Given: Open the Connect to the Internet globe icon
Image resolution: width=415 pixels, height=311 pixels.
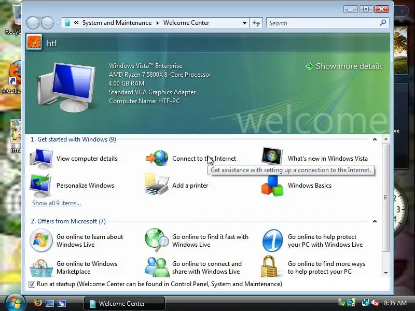Looking at the screenshot, I should 157,158.
